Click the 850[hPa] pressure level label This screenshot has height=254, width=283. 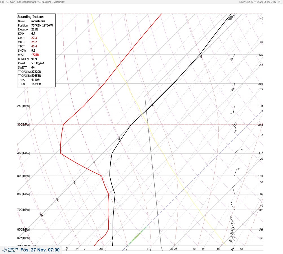coord(23,229)
